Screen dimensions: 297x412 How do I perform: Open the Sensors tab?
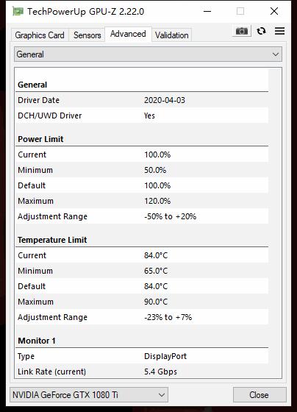click(x=87, y=35)
